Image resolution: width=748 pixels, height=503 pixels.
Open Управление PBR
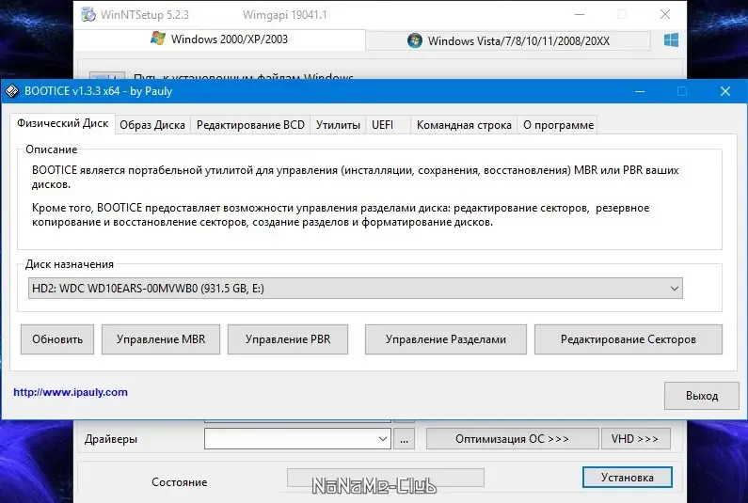tap(288, 339)
